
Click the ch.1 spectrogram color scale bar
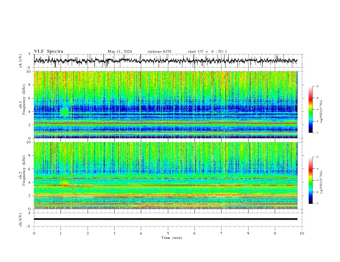coord(310,110)
